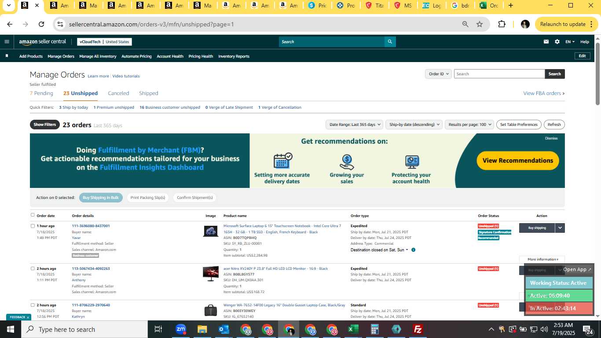This screenshot has width=601, height=338.
Task: Filter by 3 Ship by today
Action: tap(73, 107)
